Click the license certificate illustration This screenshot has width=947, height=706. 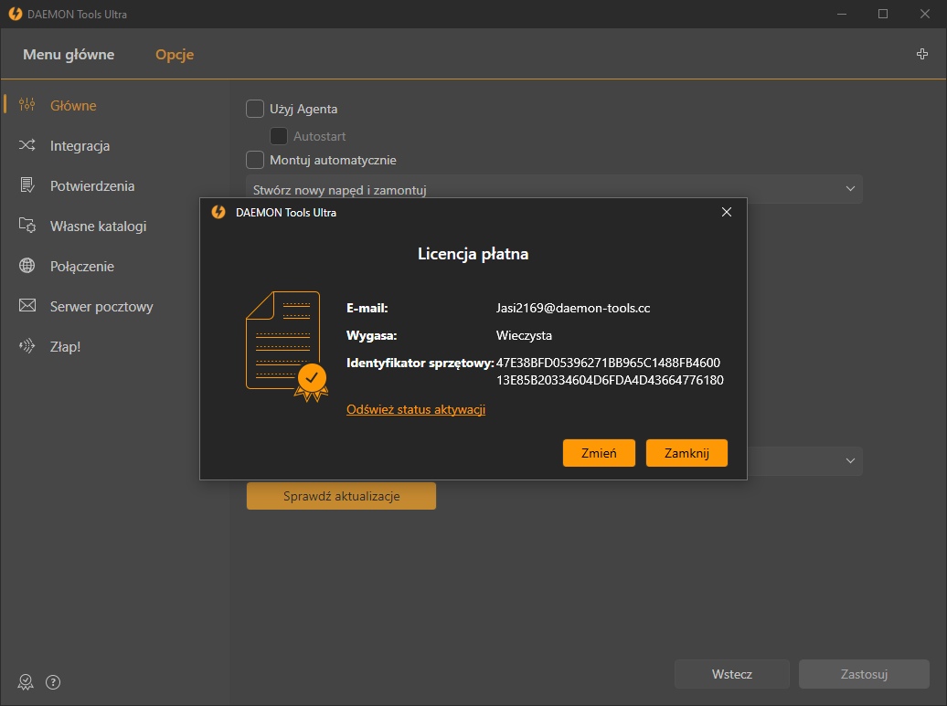287,346
